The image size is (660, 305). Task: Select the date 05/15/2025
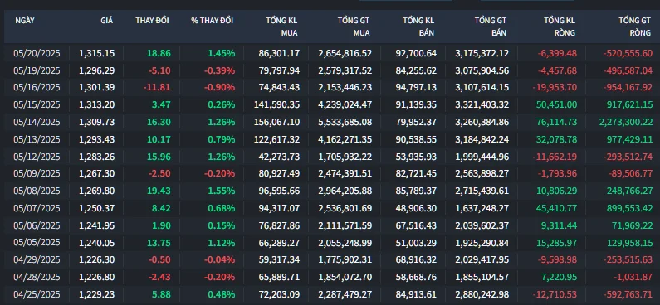(x=37, y=104)
